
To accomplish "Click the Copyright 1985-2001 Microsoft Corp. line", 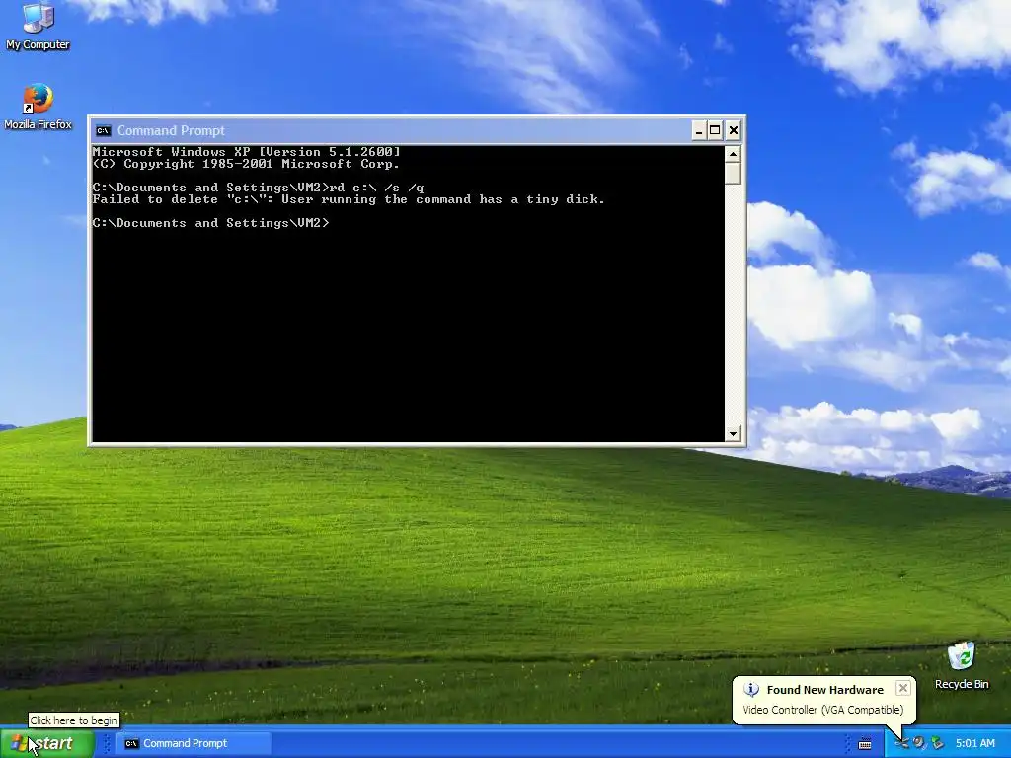I will click(246, 165).
